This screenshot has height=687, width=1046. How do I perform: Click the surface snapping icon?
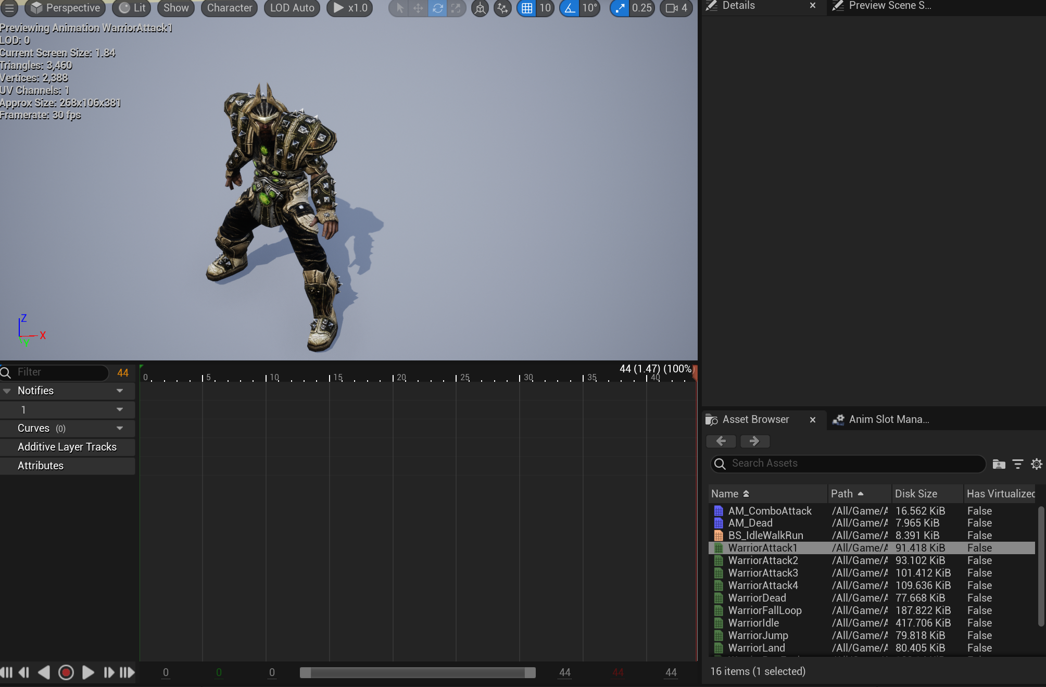502,8
